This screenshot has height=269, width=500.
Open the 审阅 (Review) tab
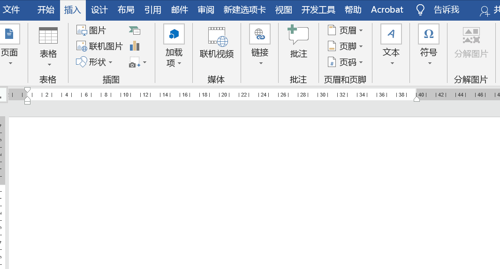(206, 10)
